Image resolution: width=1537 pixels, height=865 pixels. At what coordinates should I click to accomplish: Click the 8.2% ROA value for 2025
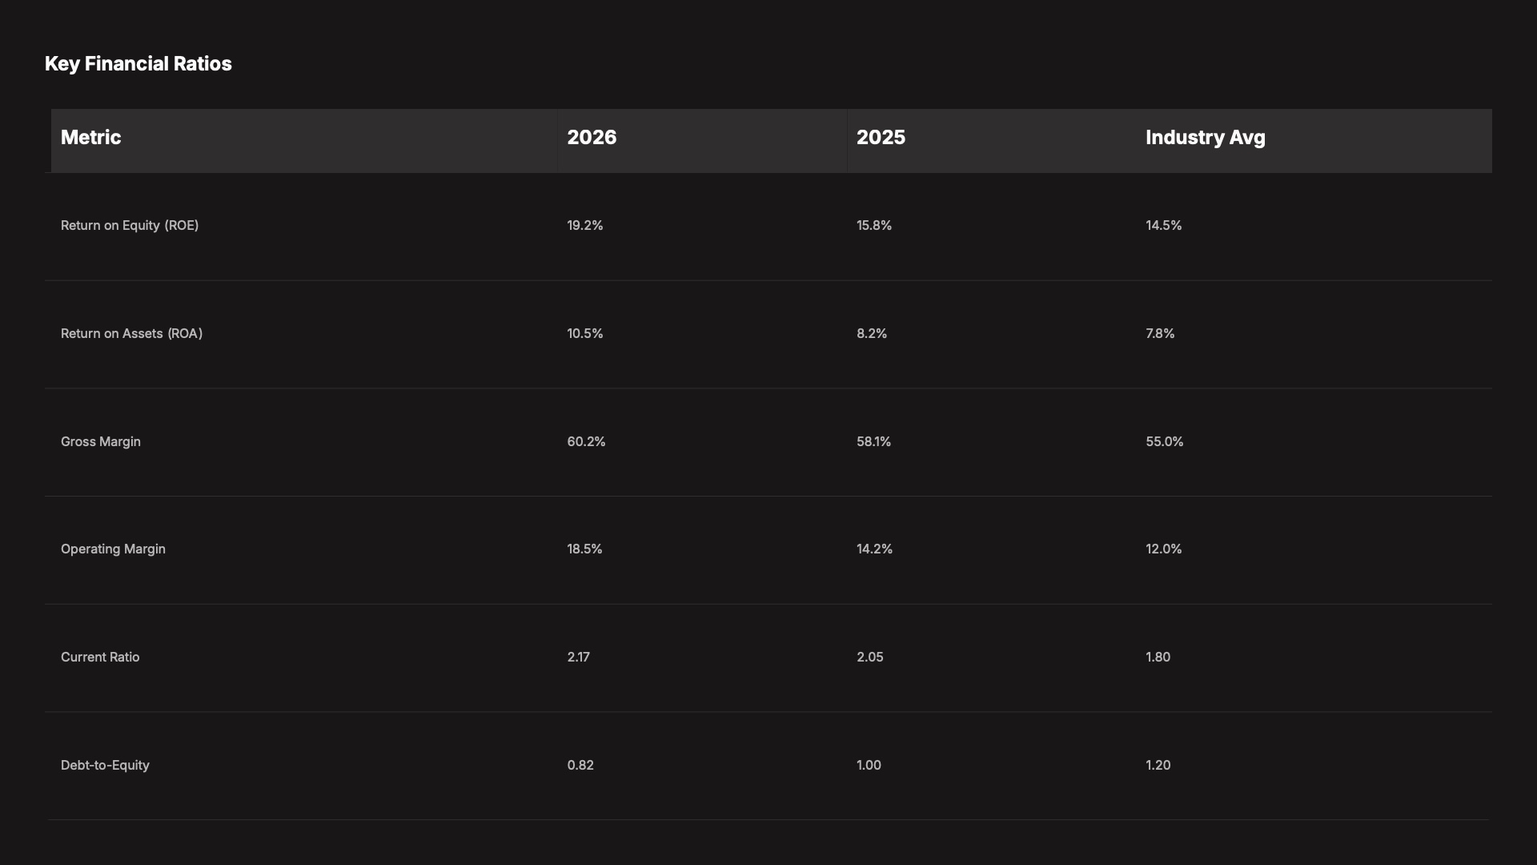[x=872, y=334]
